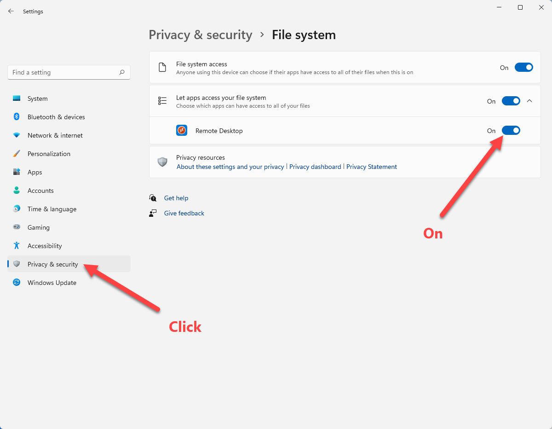Click the Get help link

point(176,198)
